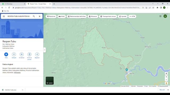This screenshot has height=95, width=170.
Task: Bookmark this page with the star icon
Action: pyautogui.click(x=153, y=8)
